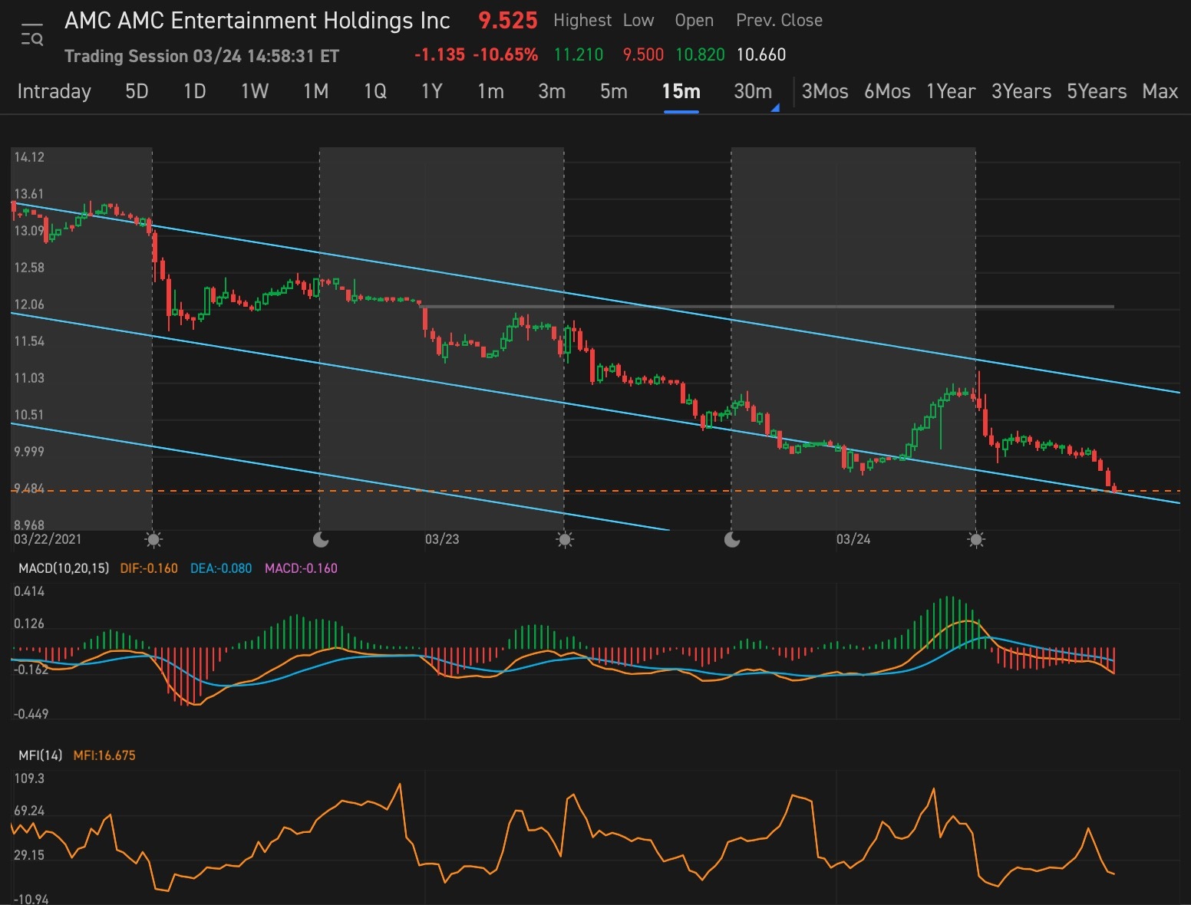Click the DEA:-0.080 value label
The height and width of the screenshot is (905, 1191).
[221, 568]
